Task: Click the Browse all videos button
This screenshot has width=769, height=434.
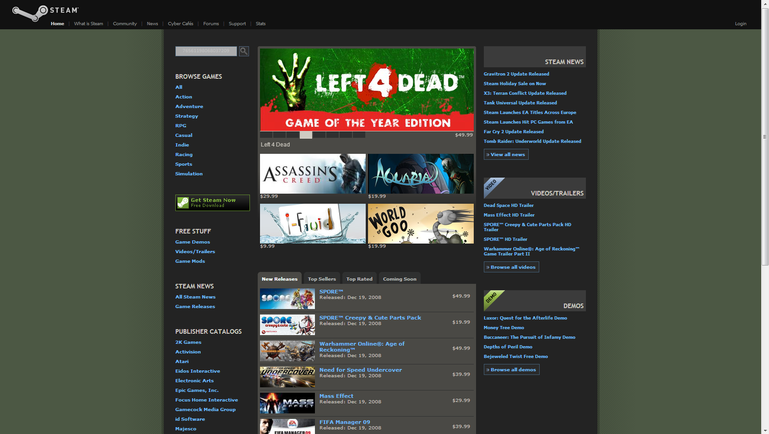Action: [x=511, y=267]
